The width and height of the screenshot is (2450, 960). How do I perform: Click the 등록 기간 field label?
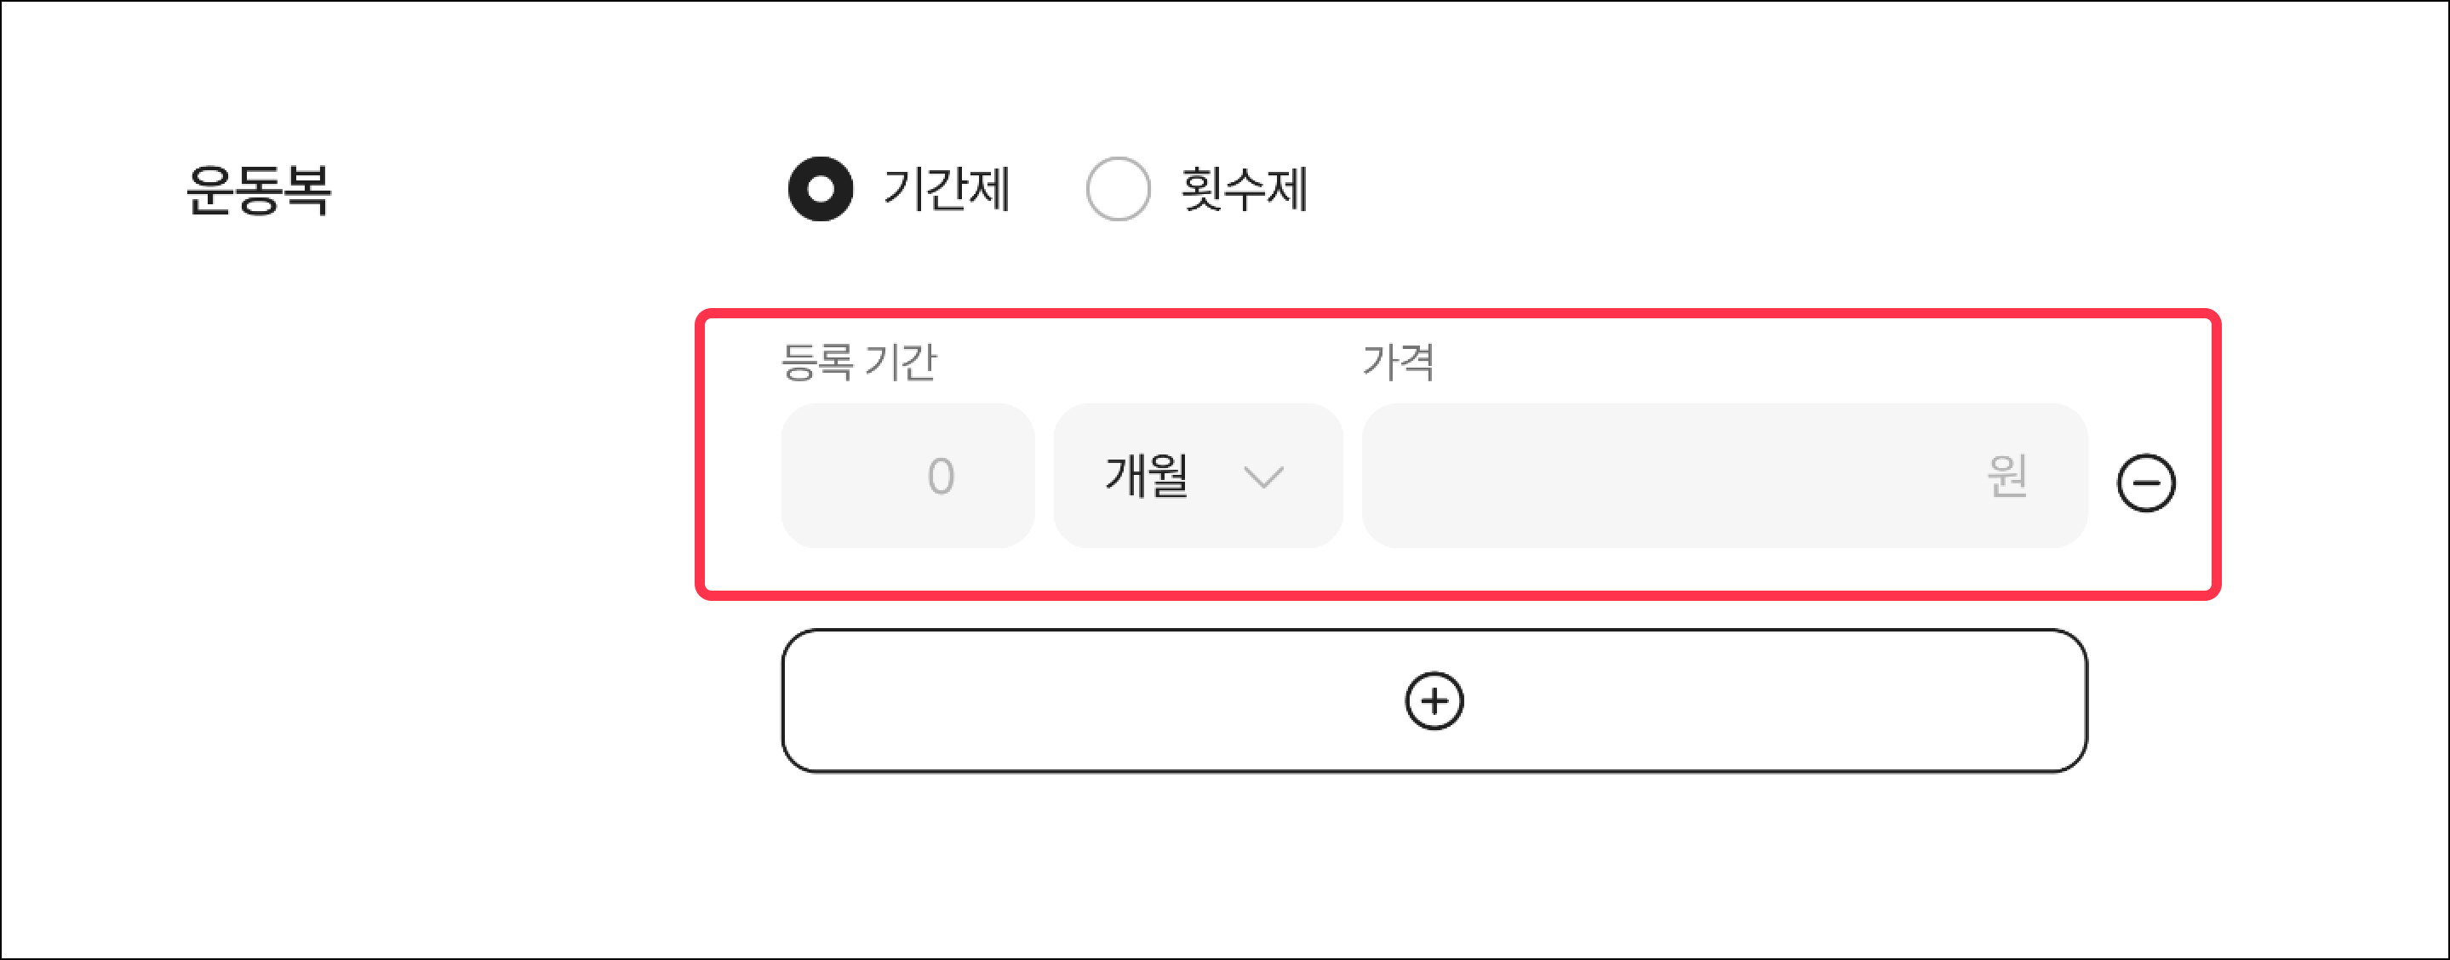(859, 363)
